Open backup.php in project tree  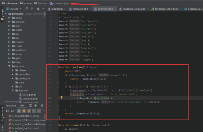tap(27, 94)
